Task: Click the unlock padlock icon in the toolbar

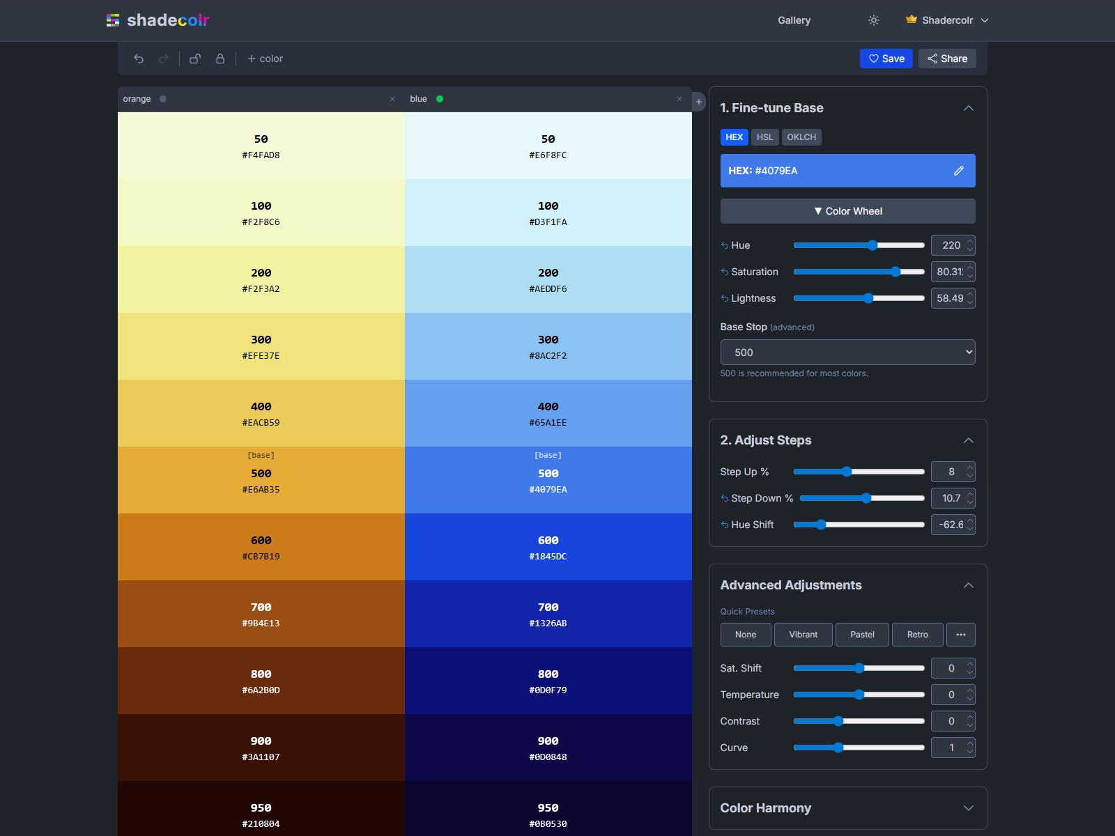Action: (x=195, y=59)
